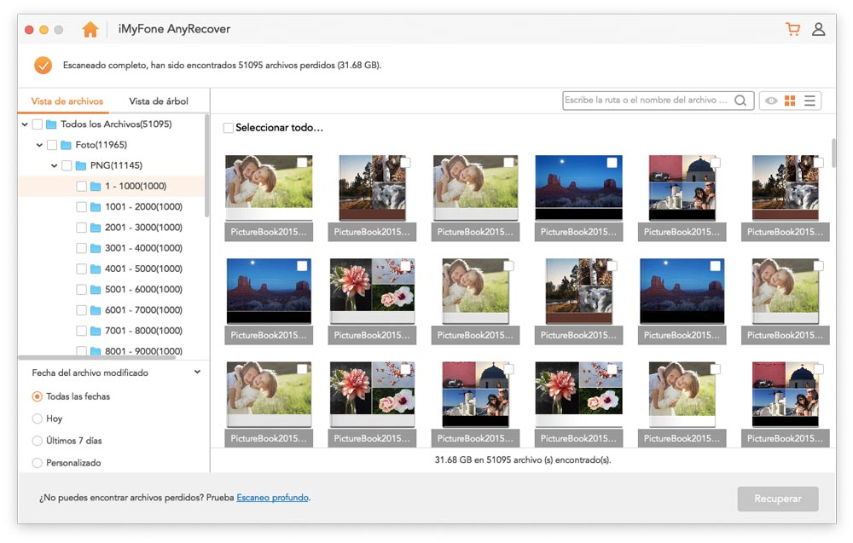
Task: Click the folder tree horizontal scrollbar
Action: [x=97, y=358]
